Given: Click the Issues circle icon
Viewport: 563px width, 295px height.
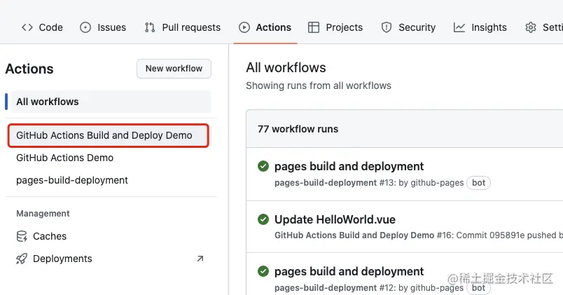Looking at the screenshot, I should coord(86,27).
